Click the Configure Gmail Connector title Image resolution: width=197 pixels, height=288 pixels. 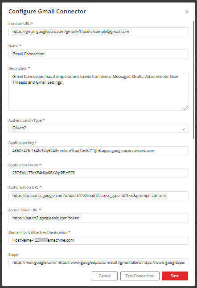tap(47, 12)
